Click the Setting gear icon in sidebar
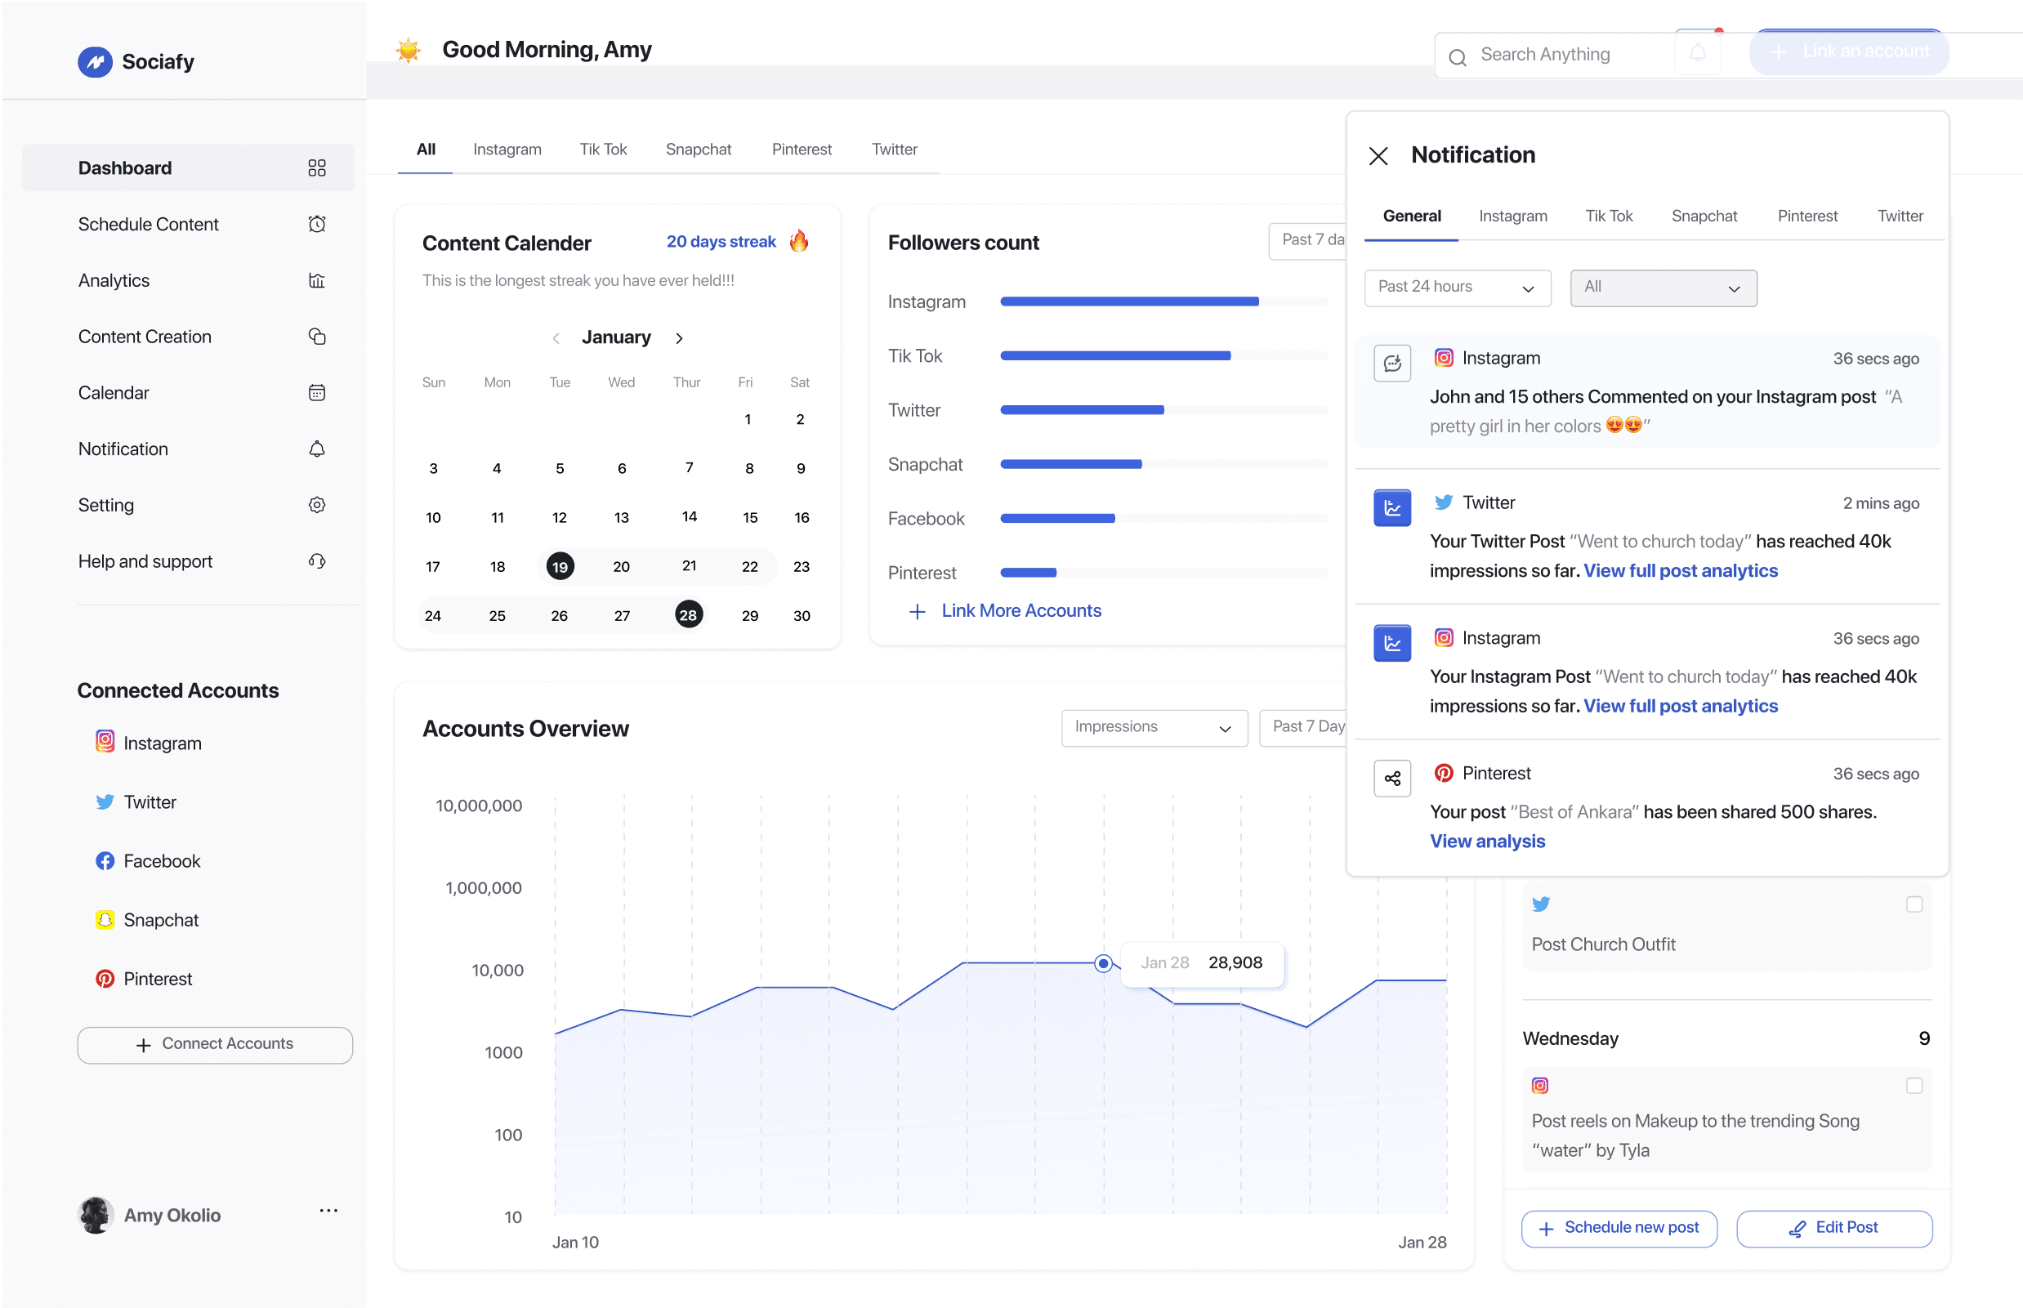Image resolution: width=2023 pixels, height=1308 pixels. [317, 505]
